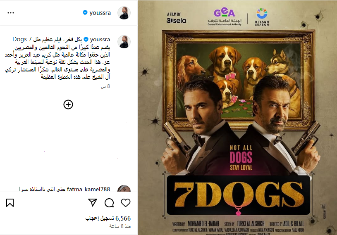Open comments with the speech bubble icon
The image size is (337, 235).
click(x=109, y=203)
